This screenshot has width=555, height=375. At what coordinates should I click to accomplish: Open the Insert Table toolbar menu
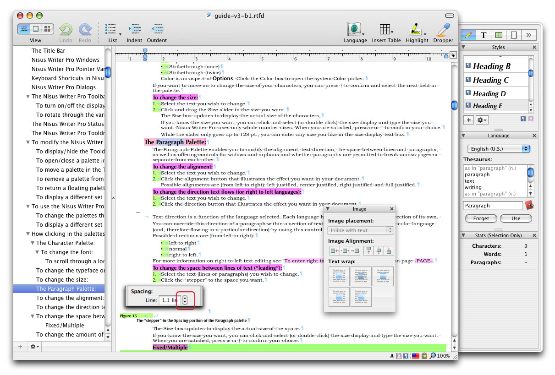pyautogui.click(x=386, y=29)
